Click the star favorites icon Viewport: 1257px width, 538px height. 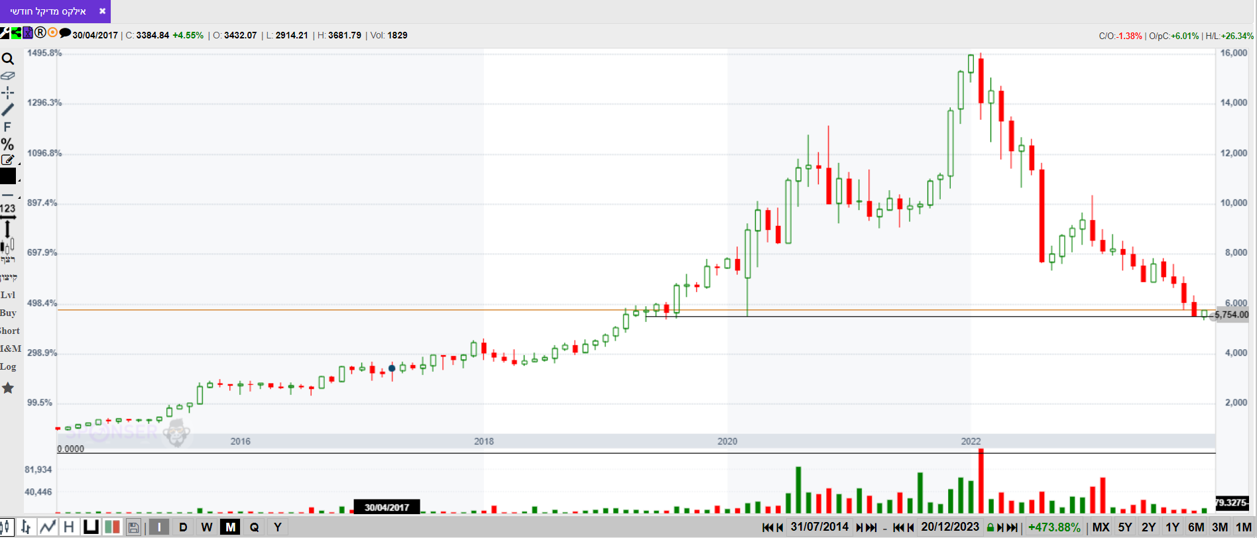pos(8,388)
